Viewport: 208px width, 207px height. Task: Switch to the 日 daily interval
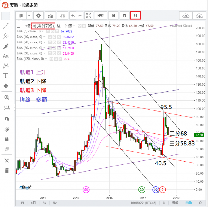coord(113,16)
